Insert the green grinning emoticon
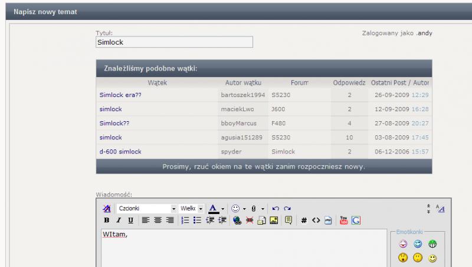 click(x=432, y=244)
